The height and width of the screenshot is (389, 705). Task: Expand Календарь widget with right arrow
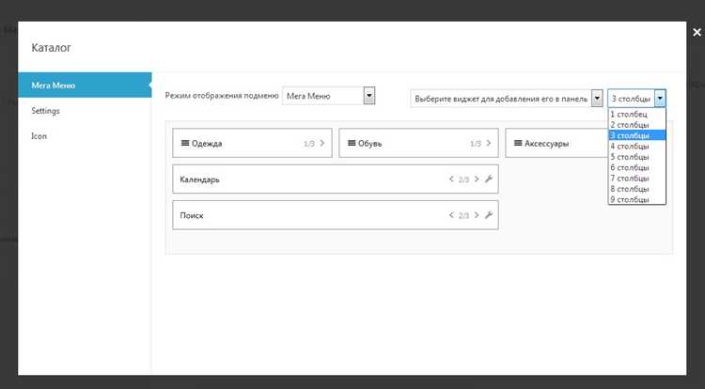point(477,179)
